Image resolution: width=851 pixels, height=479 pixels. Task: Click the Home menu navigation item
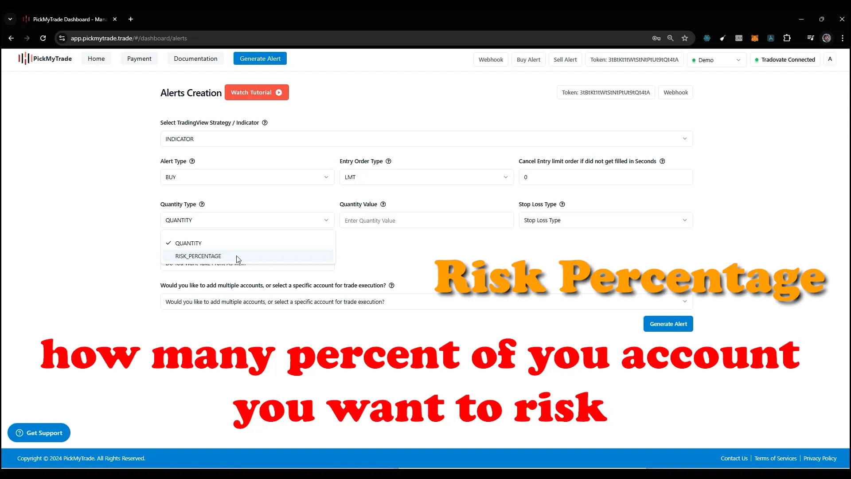(96, 59)
